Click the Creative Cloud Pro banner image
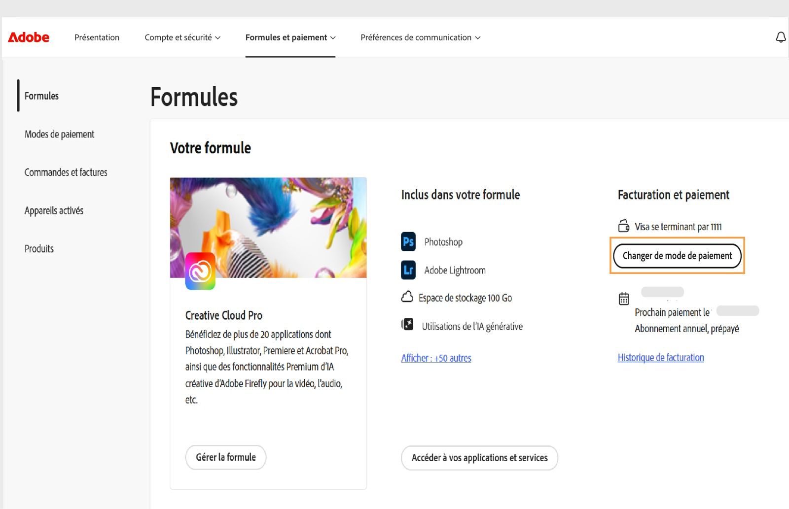 [268, 228]
